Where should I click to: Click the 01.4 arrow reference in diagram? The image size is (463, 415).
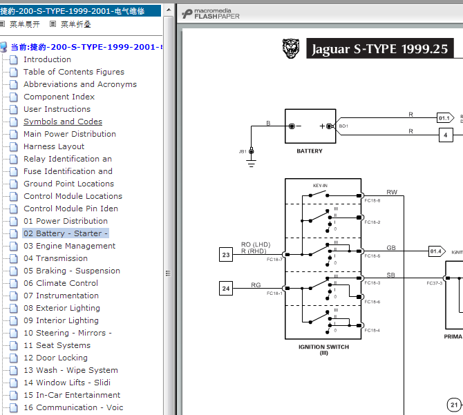pos(437,251)
